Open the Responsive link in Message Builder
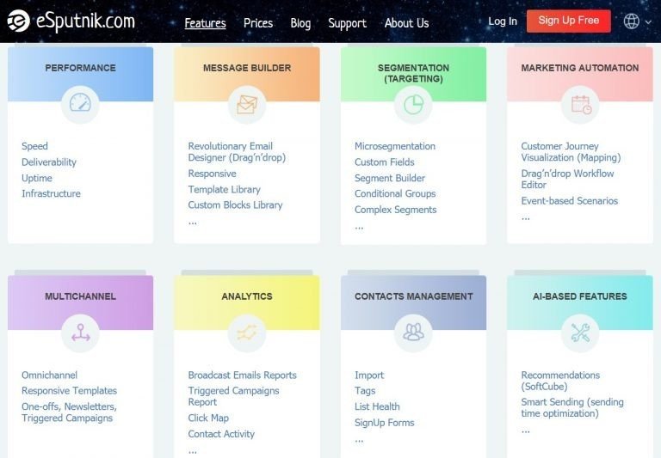 212,174
